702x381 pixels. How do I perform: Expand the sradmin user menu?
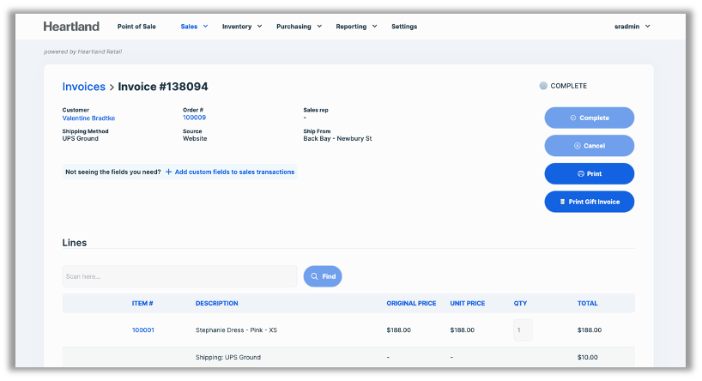(632, 27)
